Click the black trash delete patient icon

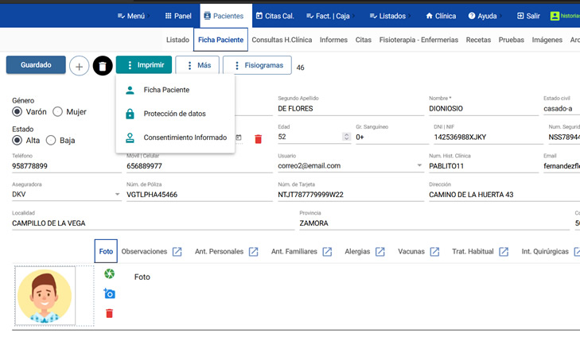(103, 66)
